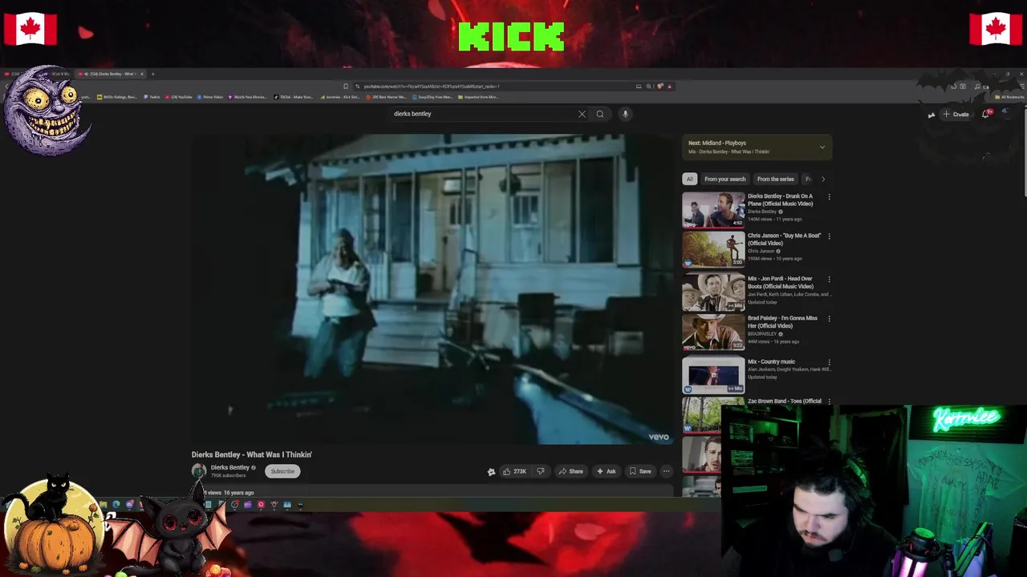Click the video title What Was I Thinkin'
This screenshot has height=577, width=1027.
(x=252, y=454)
